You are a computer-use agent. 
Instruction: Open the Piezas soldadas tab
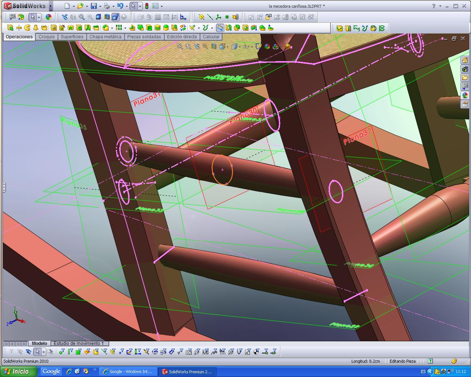[144, 36]
